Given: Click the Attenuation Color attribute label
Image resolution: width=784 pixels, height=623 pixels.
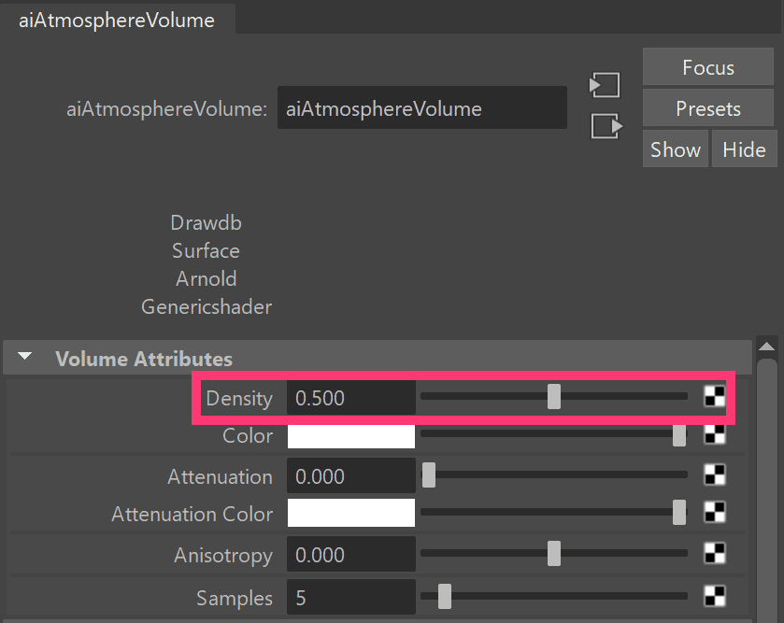Looking at the screenshot, I should point(192,514).
